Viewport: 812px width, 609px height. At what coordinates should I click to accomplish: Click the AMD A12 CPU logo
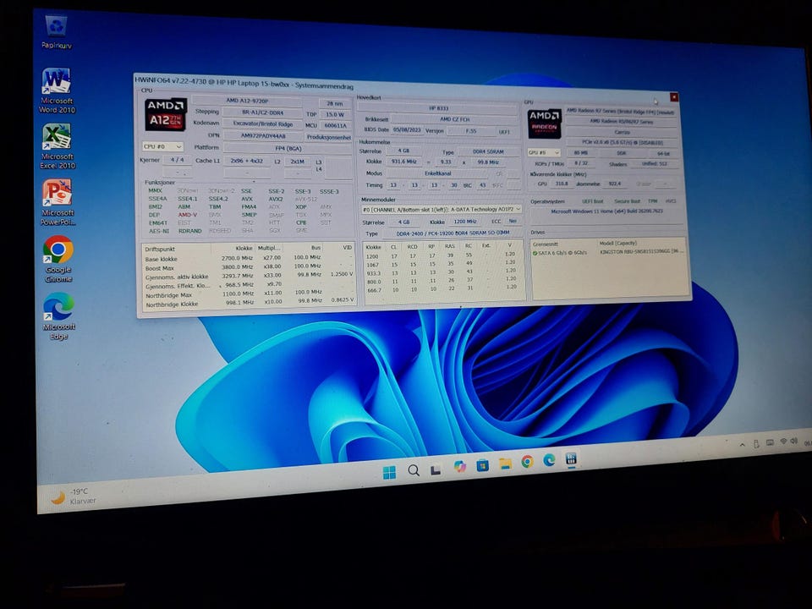(165, 116)
